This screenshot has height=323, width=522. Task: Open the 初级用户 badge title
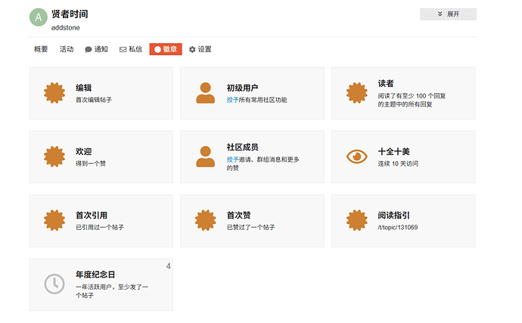pos(242,88)
